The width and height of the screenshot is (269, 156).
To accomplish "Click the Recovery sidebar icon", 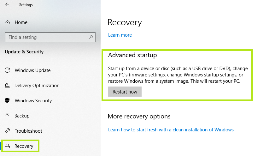I will [8, 146].
